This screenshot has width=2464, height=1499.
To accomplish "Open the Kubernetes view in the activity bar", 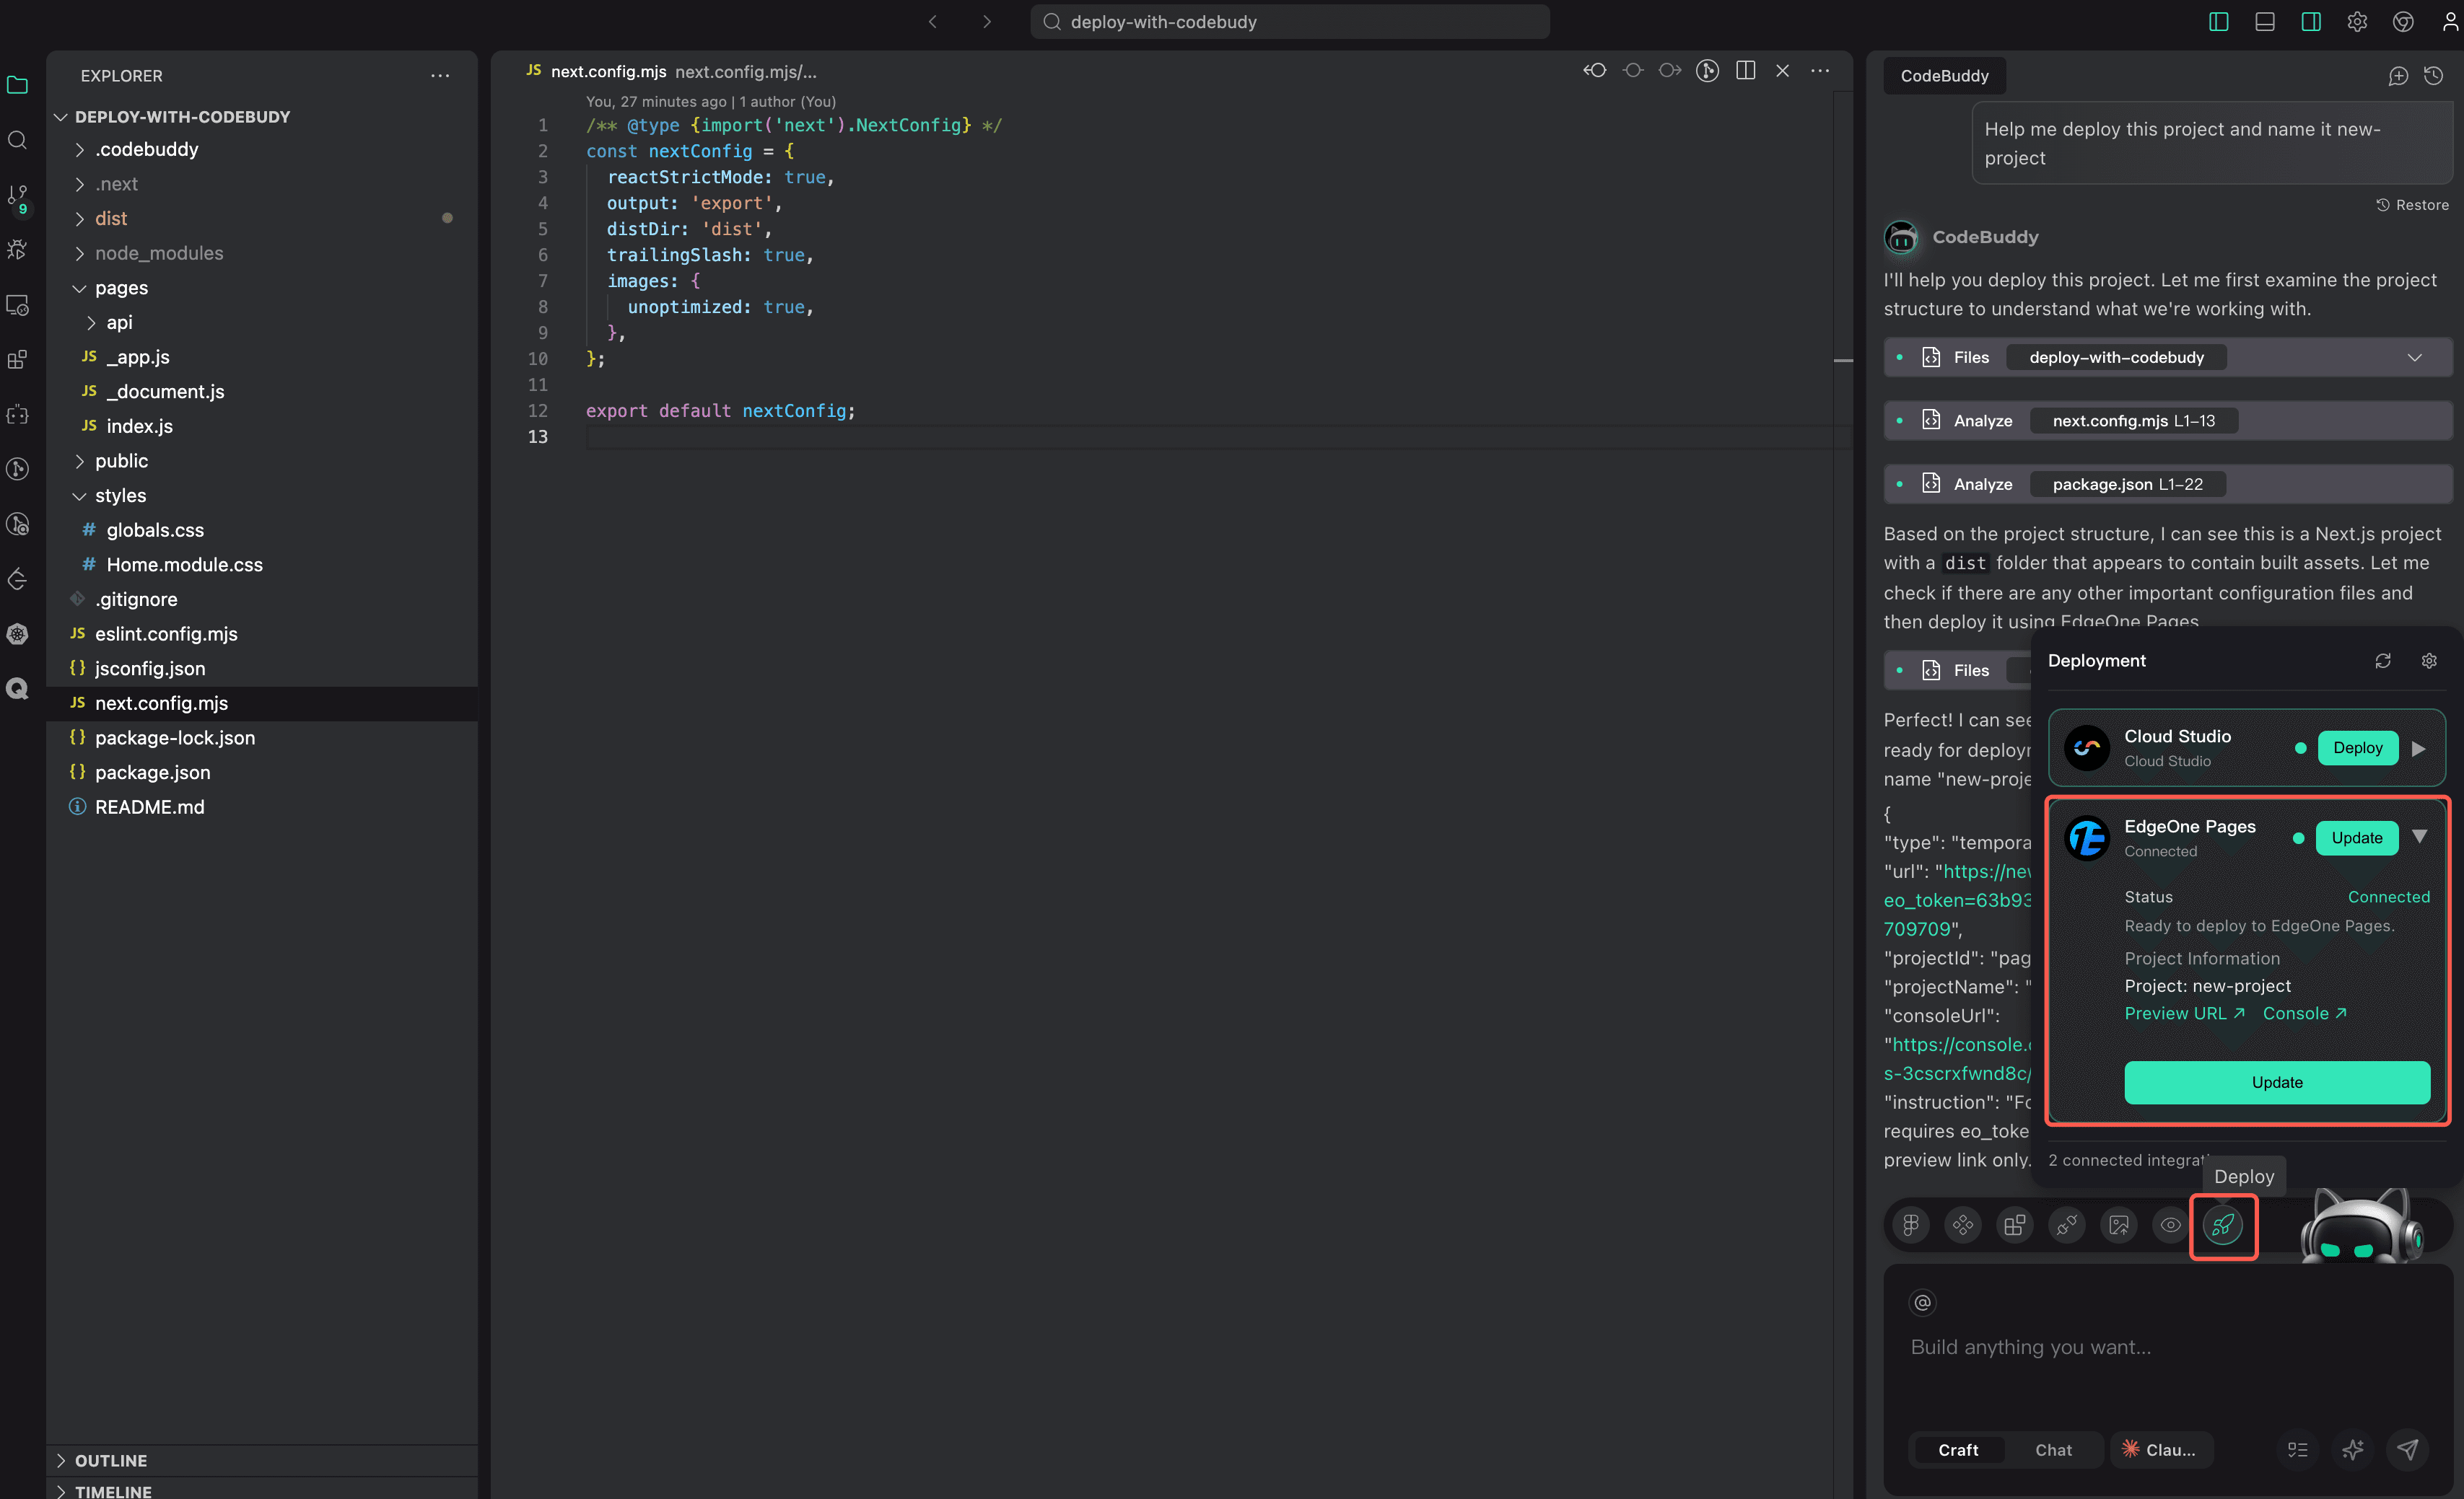I will [x=18, y=633].
